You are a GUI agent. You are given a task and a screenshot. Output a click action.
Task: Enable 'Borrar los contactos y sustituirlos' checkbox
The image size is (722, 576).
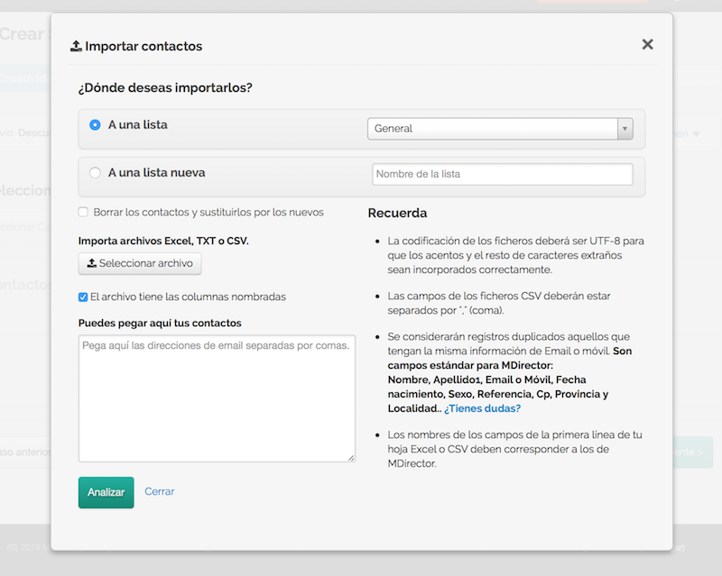(x=83, y=212)
